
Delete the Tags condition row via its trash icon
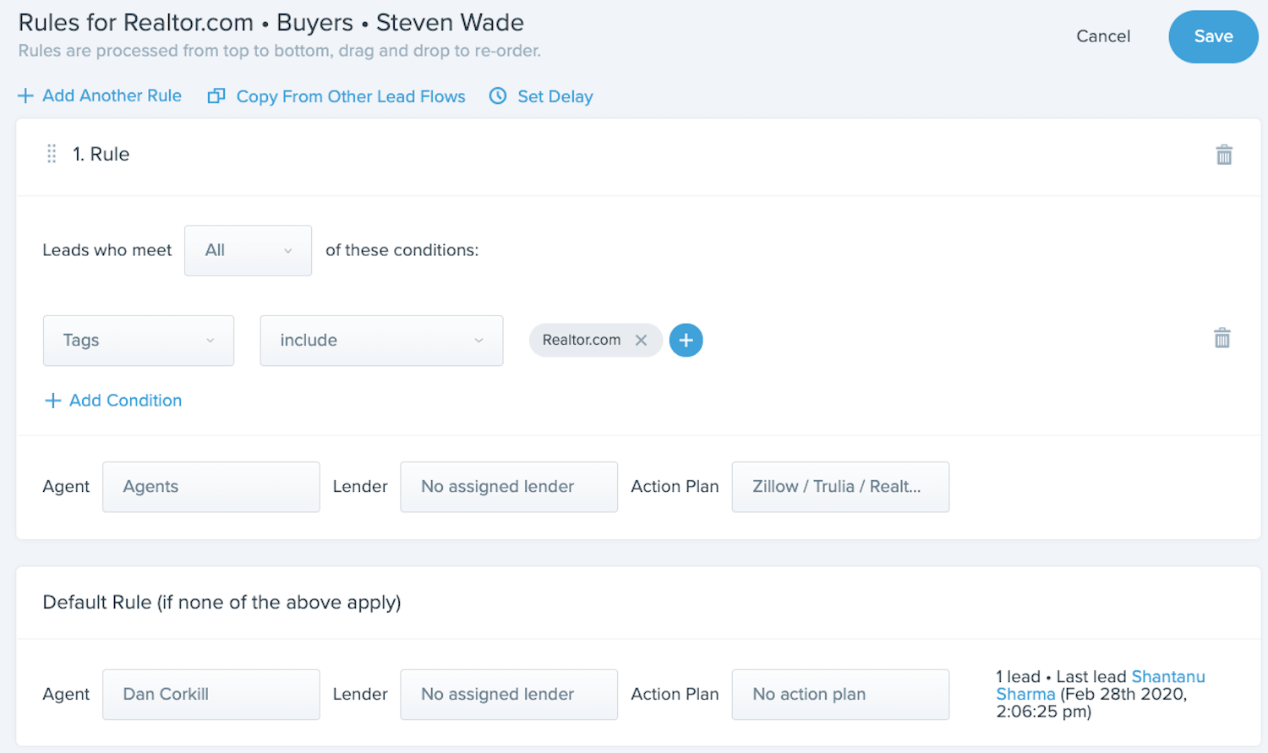click(x=1222, y=338)
